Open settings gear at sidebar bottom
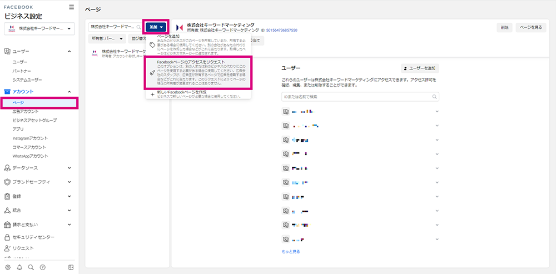 (x=8, y=267)
